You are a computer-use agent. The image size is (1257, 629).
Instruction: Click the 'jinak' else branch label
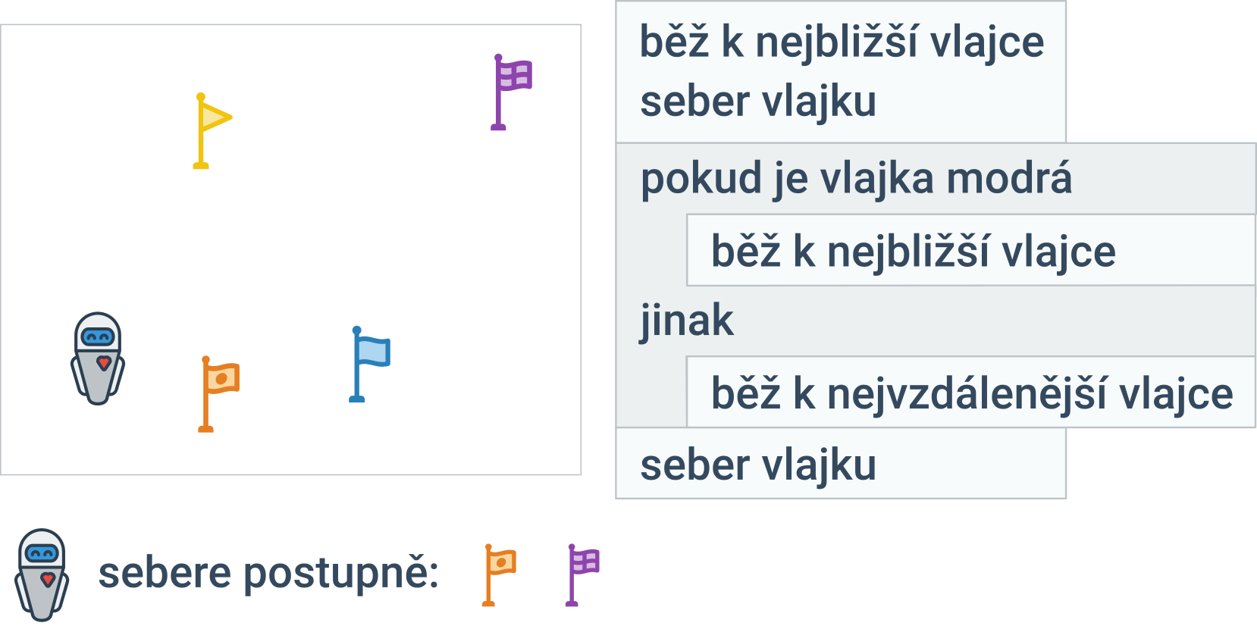click(687, 321)
